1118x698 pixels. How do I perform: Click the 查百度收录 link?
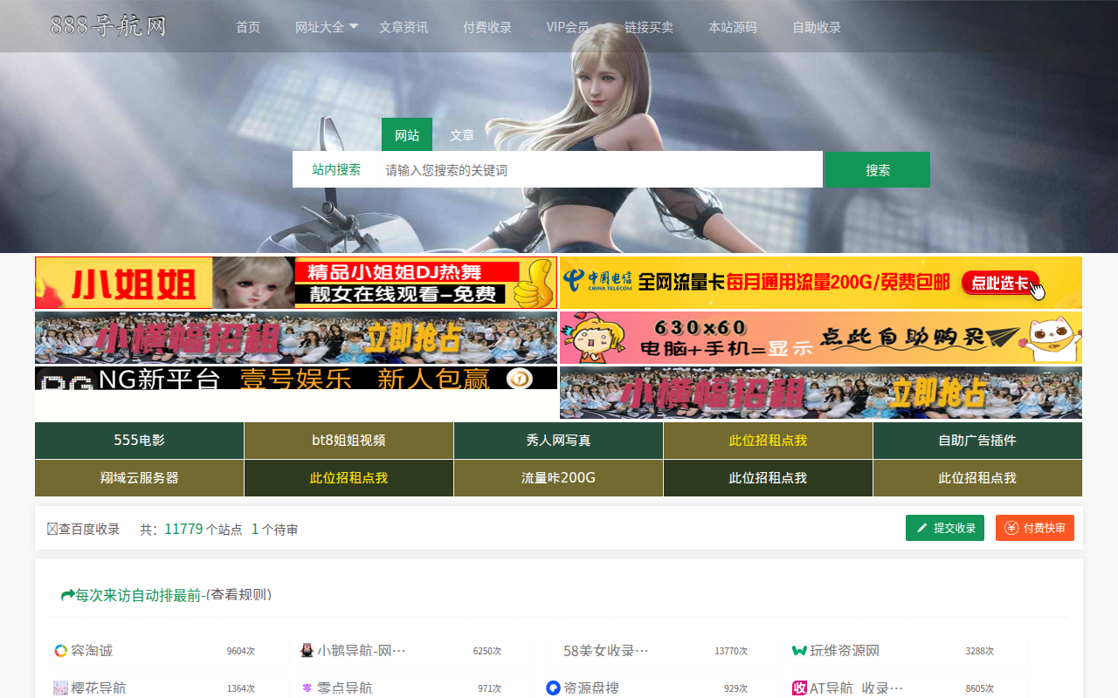point(89,529)
